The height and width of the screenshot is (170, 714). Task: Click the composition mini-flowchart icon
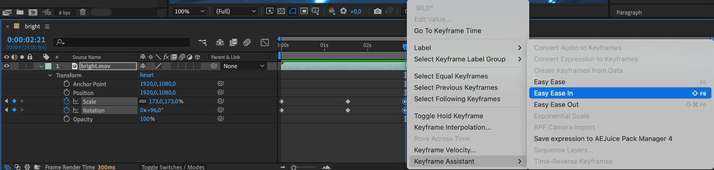202,42
